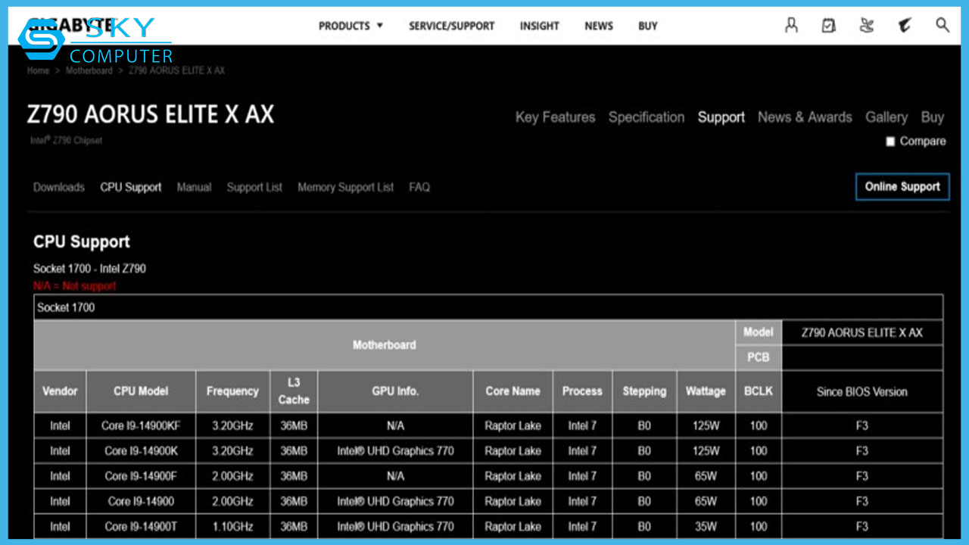The height and width of the screenshot is (545, 969).
Task: Select the Support tab
Action: 721,117
